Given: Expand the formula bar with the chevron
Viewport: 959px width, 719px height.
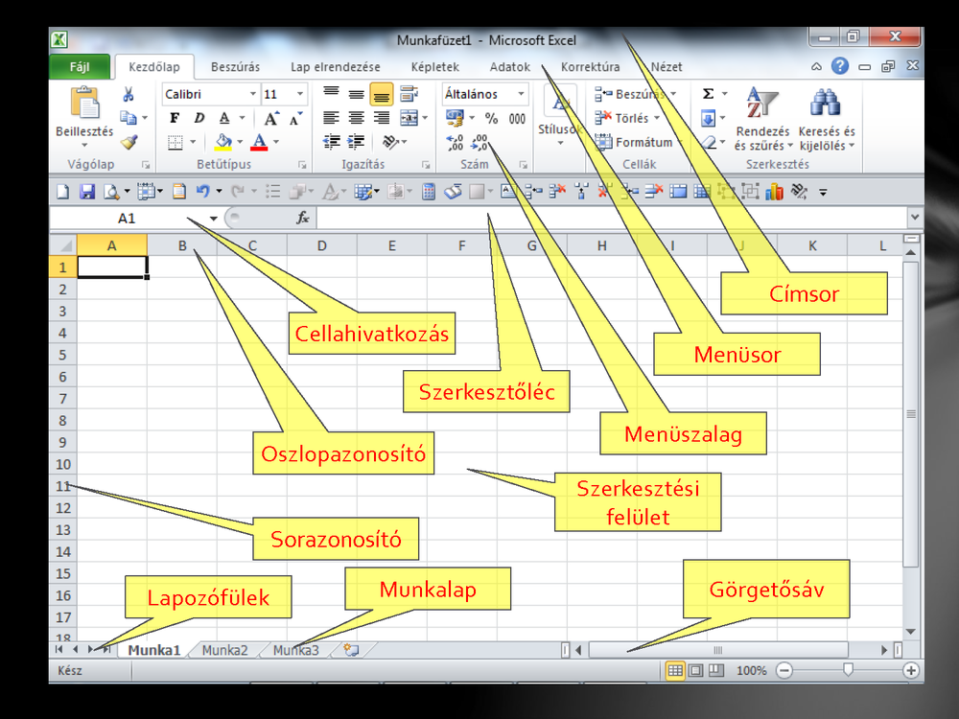Looking at the screenshot, I should click(x=915, y=217).
